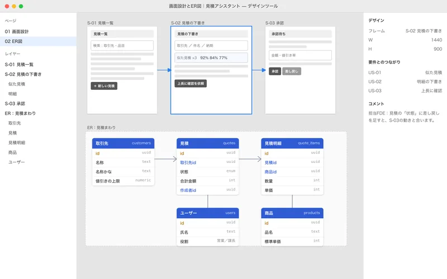447x279 pixels.
Task: Click the 上長に確認を依頼 button
Action: click(x=191, y=83)
